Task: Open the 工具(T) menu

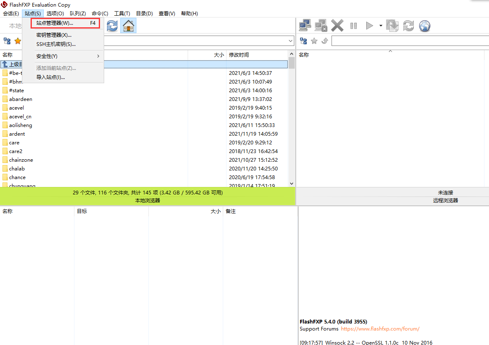Action: click(122, 14)
